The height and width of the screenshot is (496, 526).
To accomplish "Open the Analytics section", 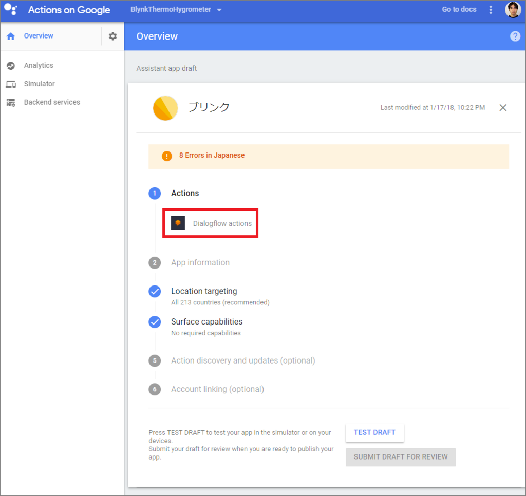I will (x=39, y=65).
